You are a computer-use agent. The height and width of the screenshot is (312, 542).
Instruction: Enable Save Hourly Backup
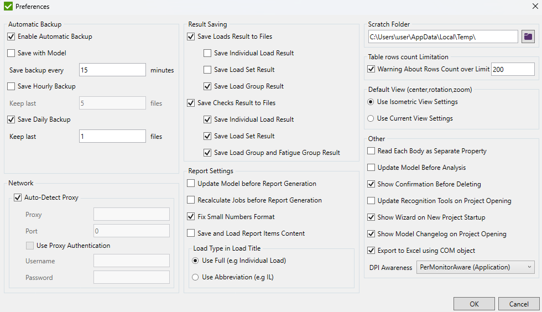pyautogui.click(x=11, y=86)
